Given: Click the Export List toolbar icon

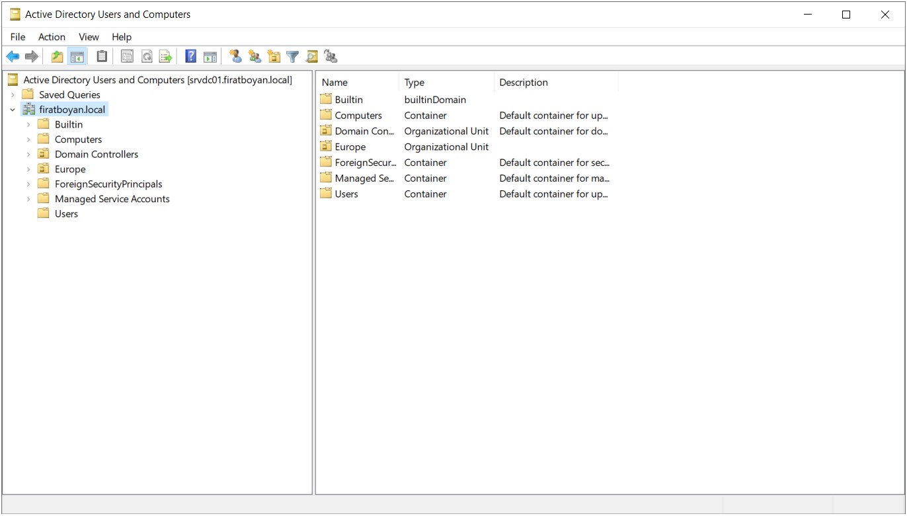Looking at the screenshot, I should click(x=165, y=57).
